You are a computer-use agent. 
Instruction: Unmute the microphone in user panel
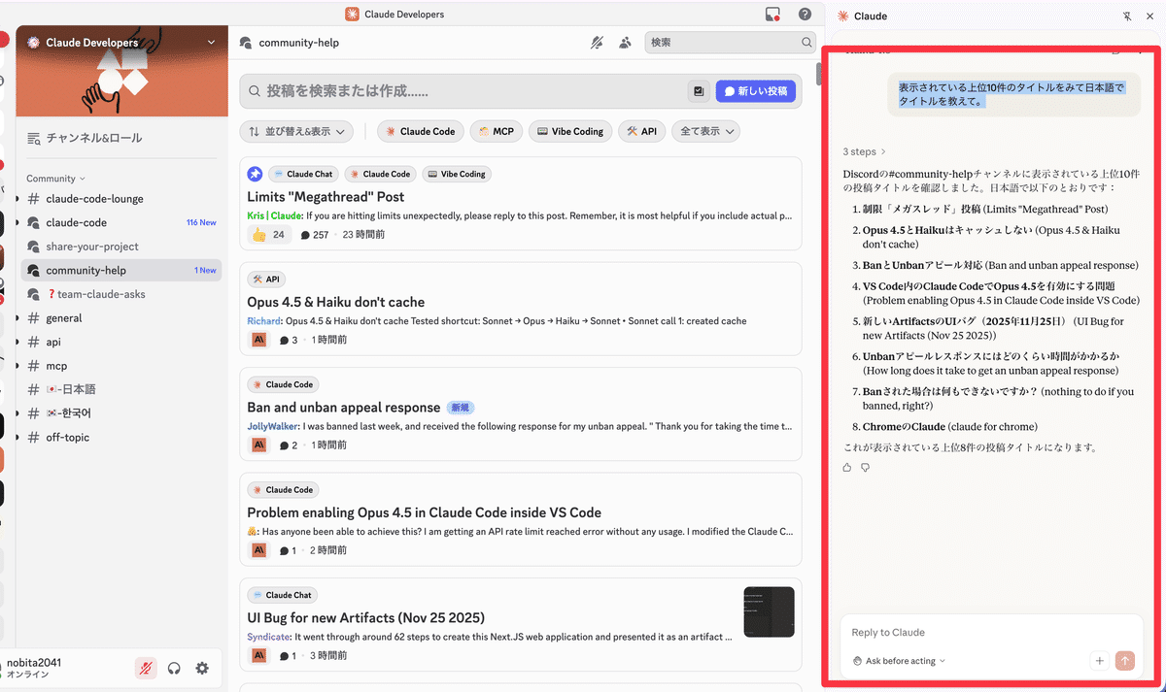pyautogui.click(x=146, y=668)
